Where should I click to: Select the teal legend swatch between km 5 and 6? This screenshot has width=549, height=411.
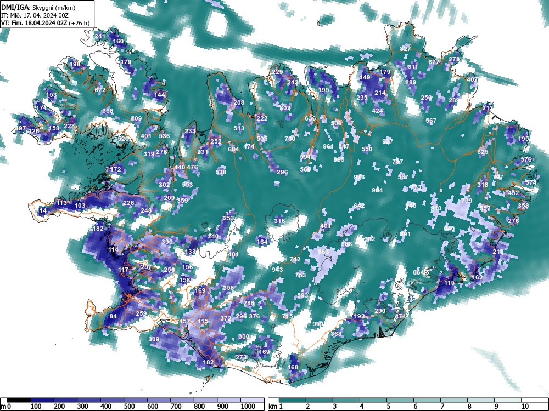coord(400,400)
